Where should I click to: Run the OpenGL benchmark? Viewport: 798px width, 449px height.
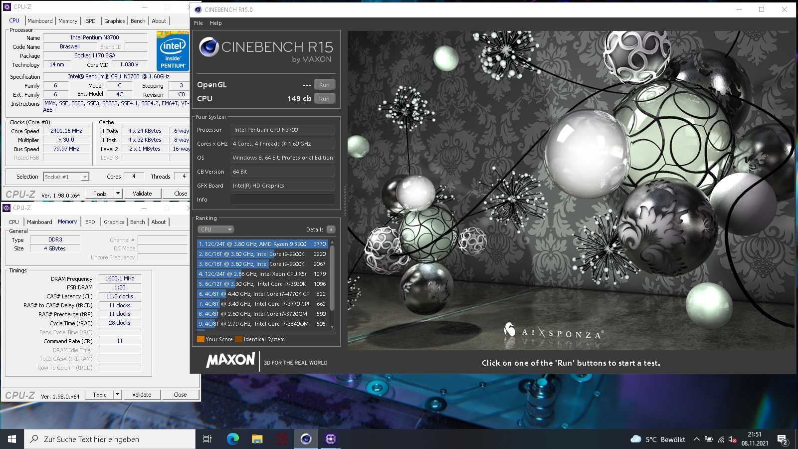pos(325,85)
